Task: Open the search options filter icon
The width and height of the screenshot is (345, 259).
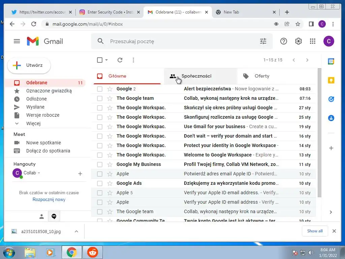Action: pos(263,41)
